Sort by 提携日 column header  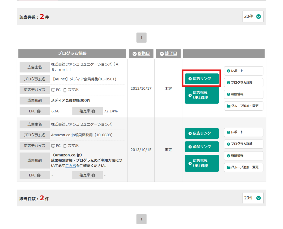(141, 54)
